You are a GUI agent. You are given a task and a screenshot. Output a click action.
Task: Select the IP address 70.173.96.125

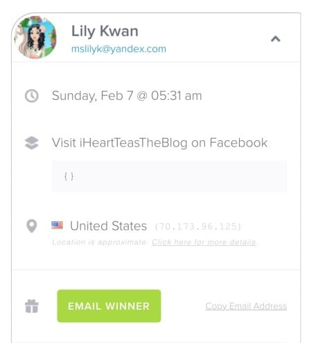pyautogui.click(x=197, y=226)
